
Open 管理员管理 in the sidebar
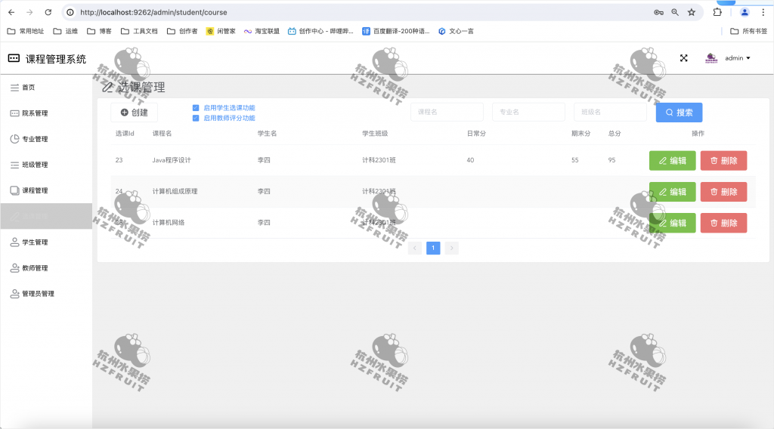(46, 293)
